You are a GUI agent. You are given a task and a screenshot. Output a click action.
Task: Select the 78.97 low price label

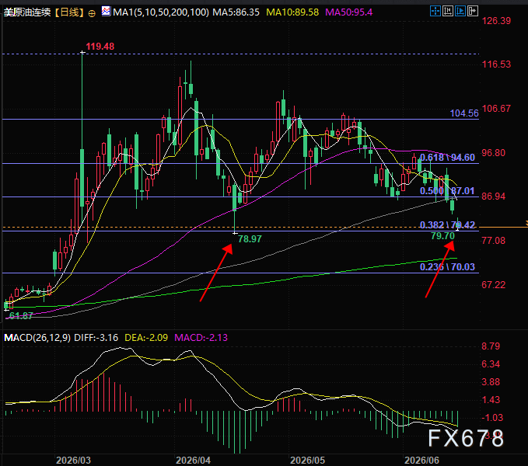(x=250, y=239)
